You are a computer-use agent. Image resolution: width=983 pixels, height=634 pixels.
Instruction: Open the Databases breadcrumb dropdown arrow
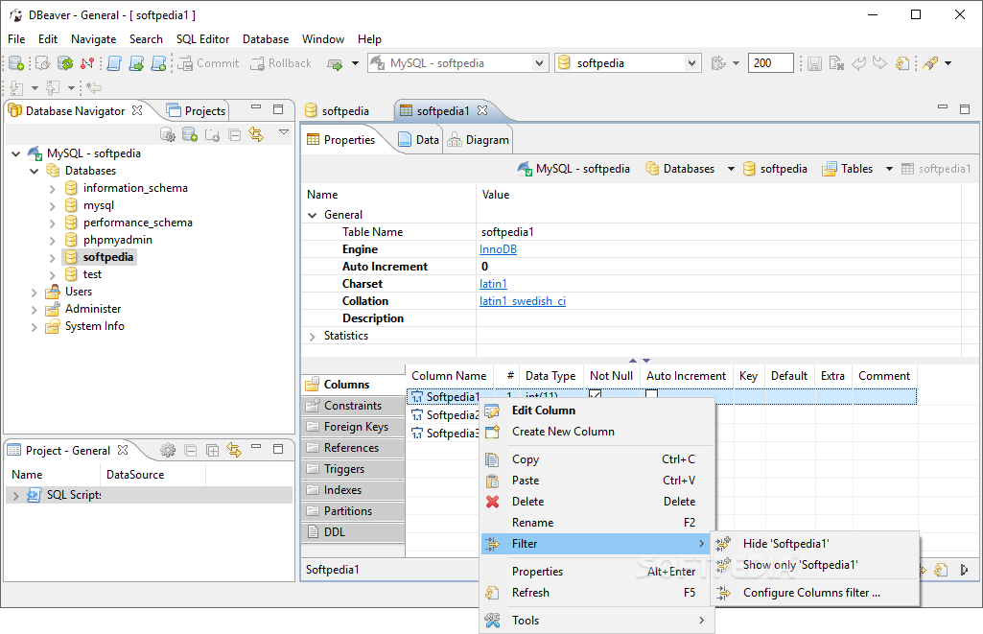731,170
